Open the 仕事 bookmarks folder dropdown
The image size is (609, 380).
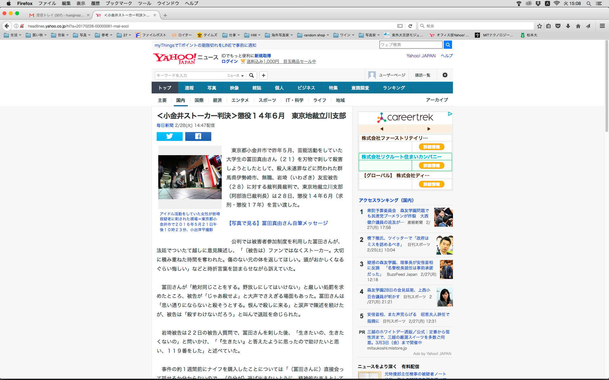pyautogui.click(x=231, y=35)
